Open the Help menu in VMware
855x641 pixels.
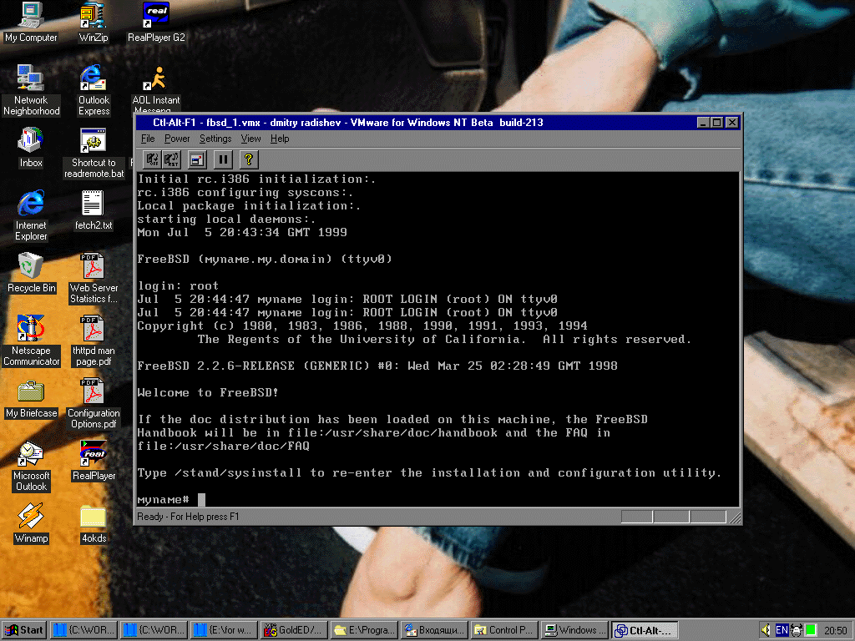[x=280, y=139]
